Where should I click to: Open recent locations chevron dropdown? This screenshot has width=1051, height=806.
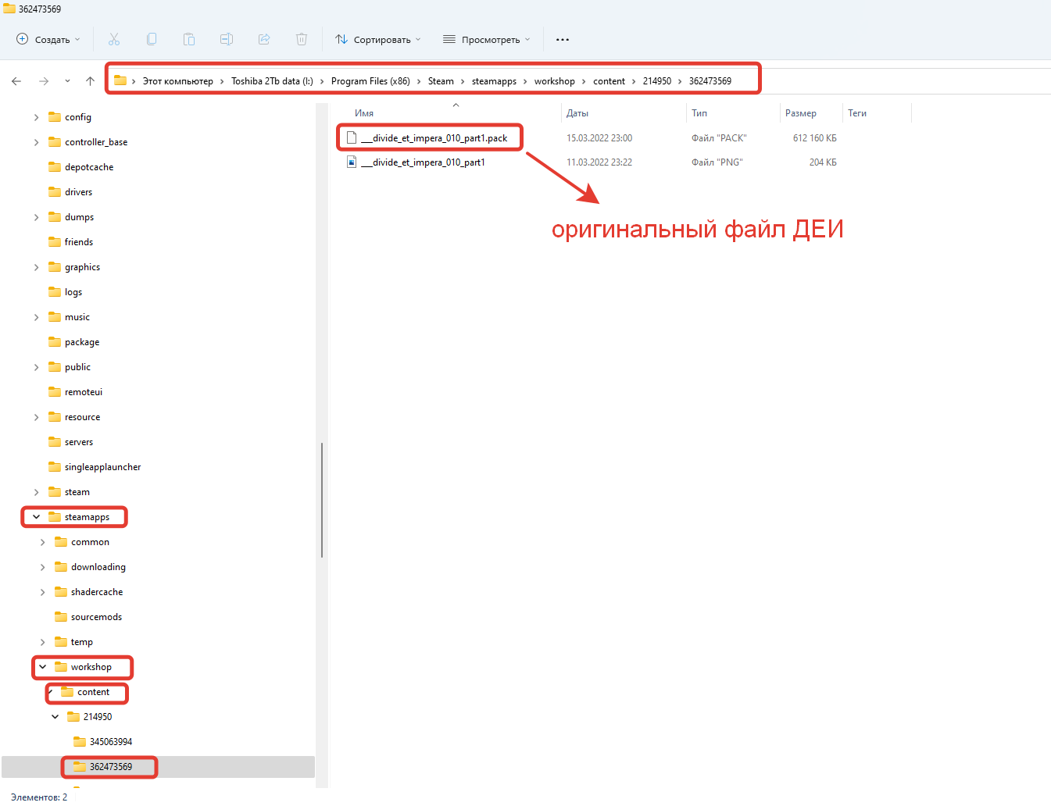click(x=67, y=81)
